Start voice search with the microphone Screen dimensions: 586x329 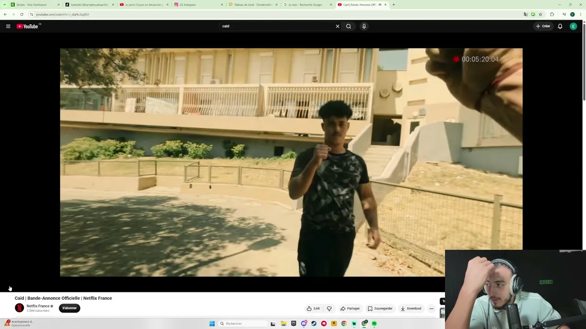364,27
